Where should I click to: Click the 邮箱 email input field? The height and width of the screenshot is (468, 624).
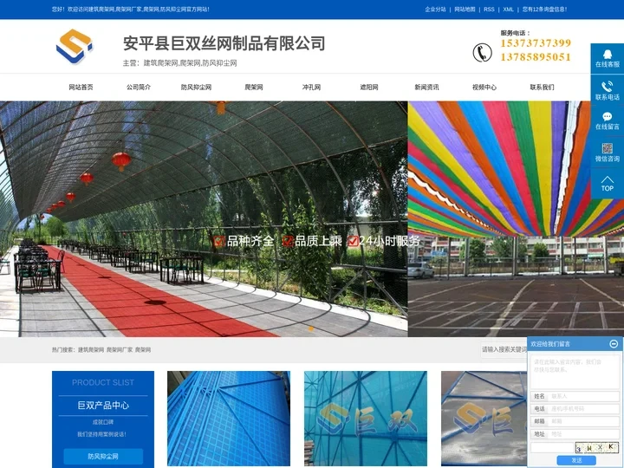click(584, 421)
